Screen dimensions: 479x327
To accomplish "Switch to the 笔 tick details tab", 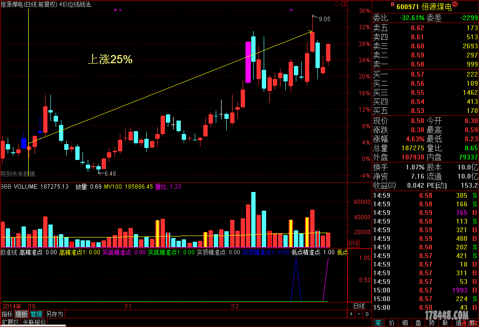I will click(378, 323).
